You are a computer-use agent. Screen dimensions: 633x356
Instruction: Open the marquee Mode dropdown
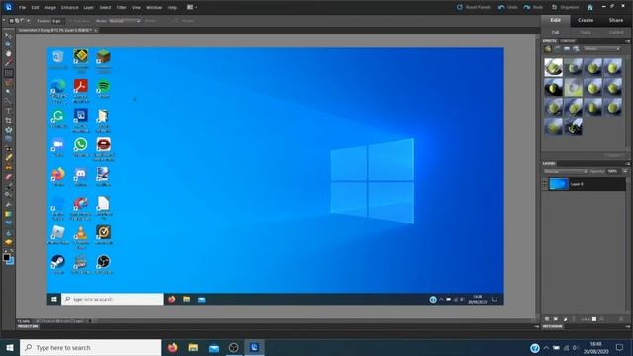[x=125, y=21]
